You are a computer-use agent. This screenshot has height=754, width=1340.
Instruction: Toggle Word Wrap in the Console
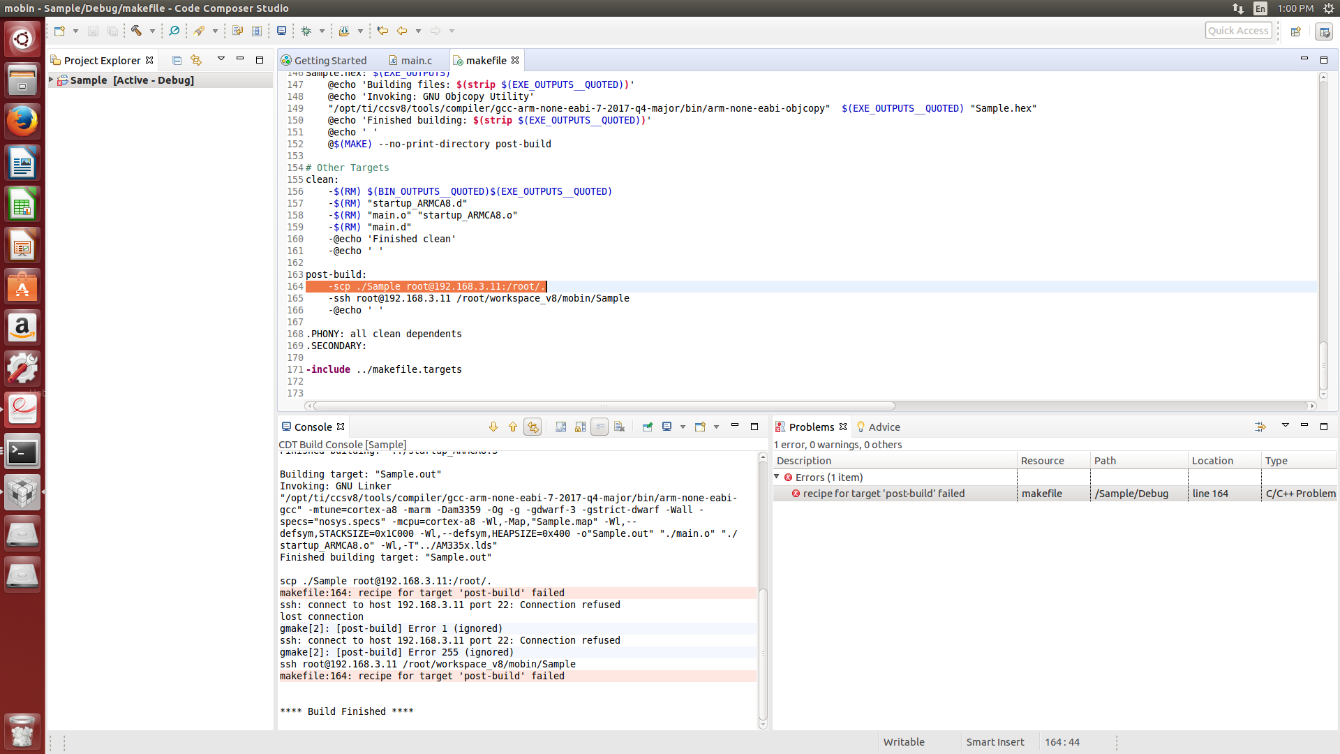[x=600, y=427]
